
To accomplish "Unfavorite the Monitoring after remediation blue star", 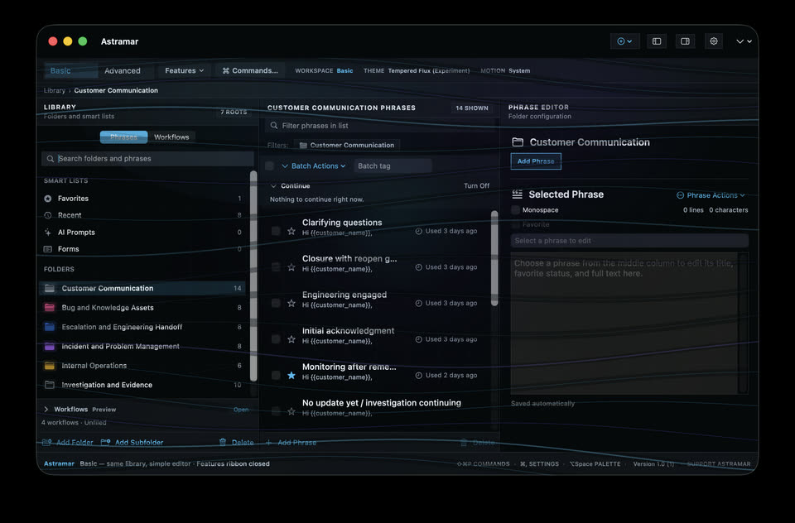I will pyautogui.click(x=291, y=376).
